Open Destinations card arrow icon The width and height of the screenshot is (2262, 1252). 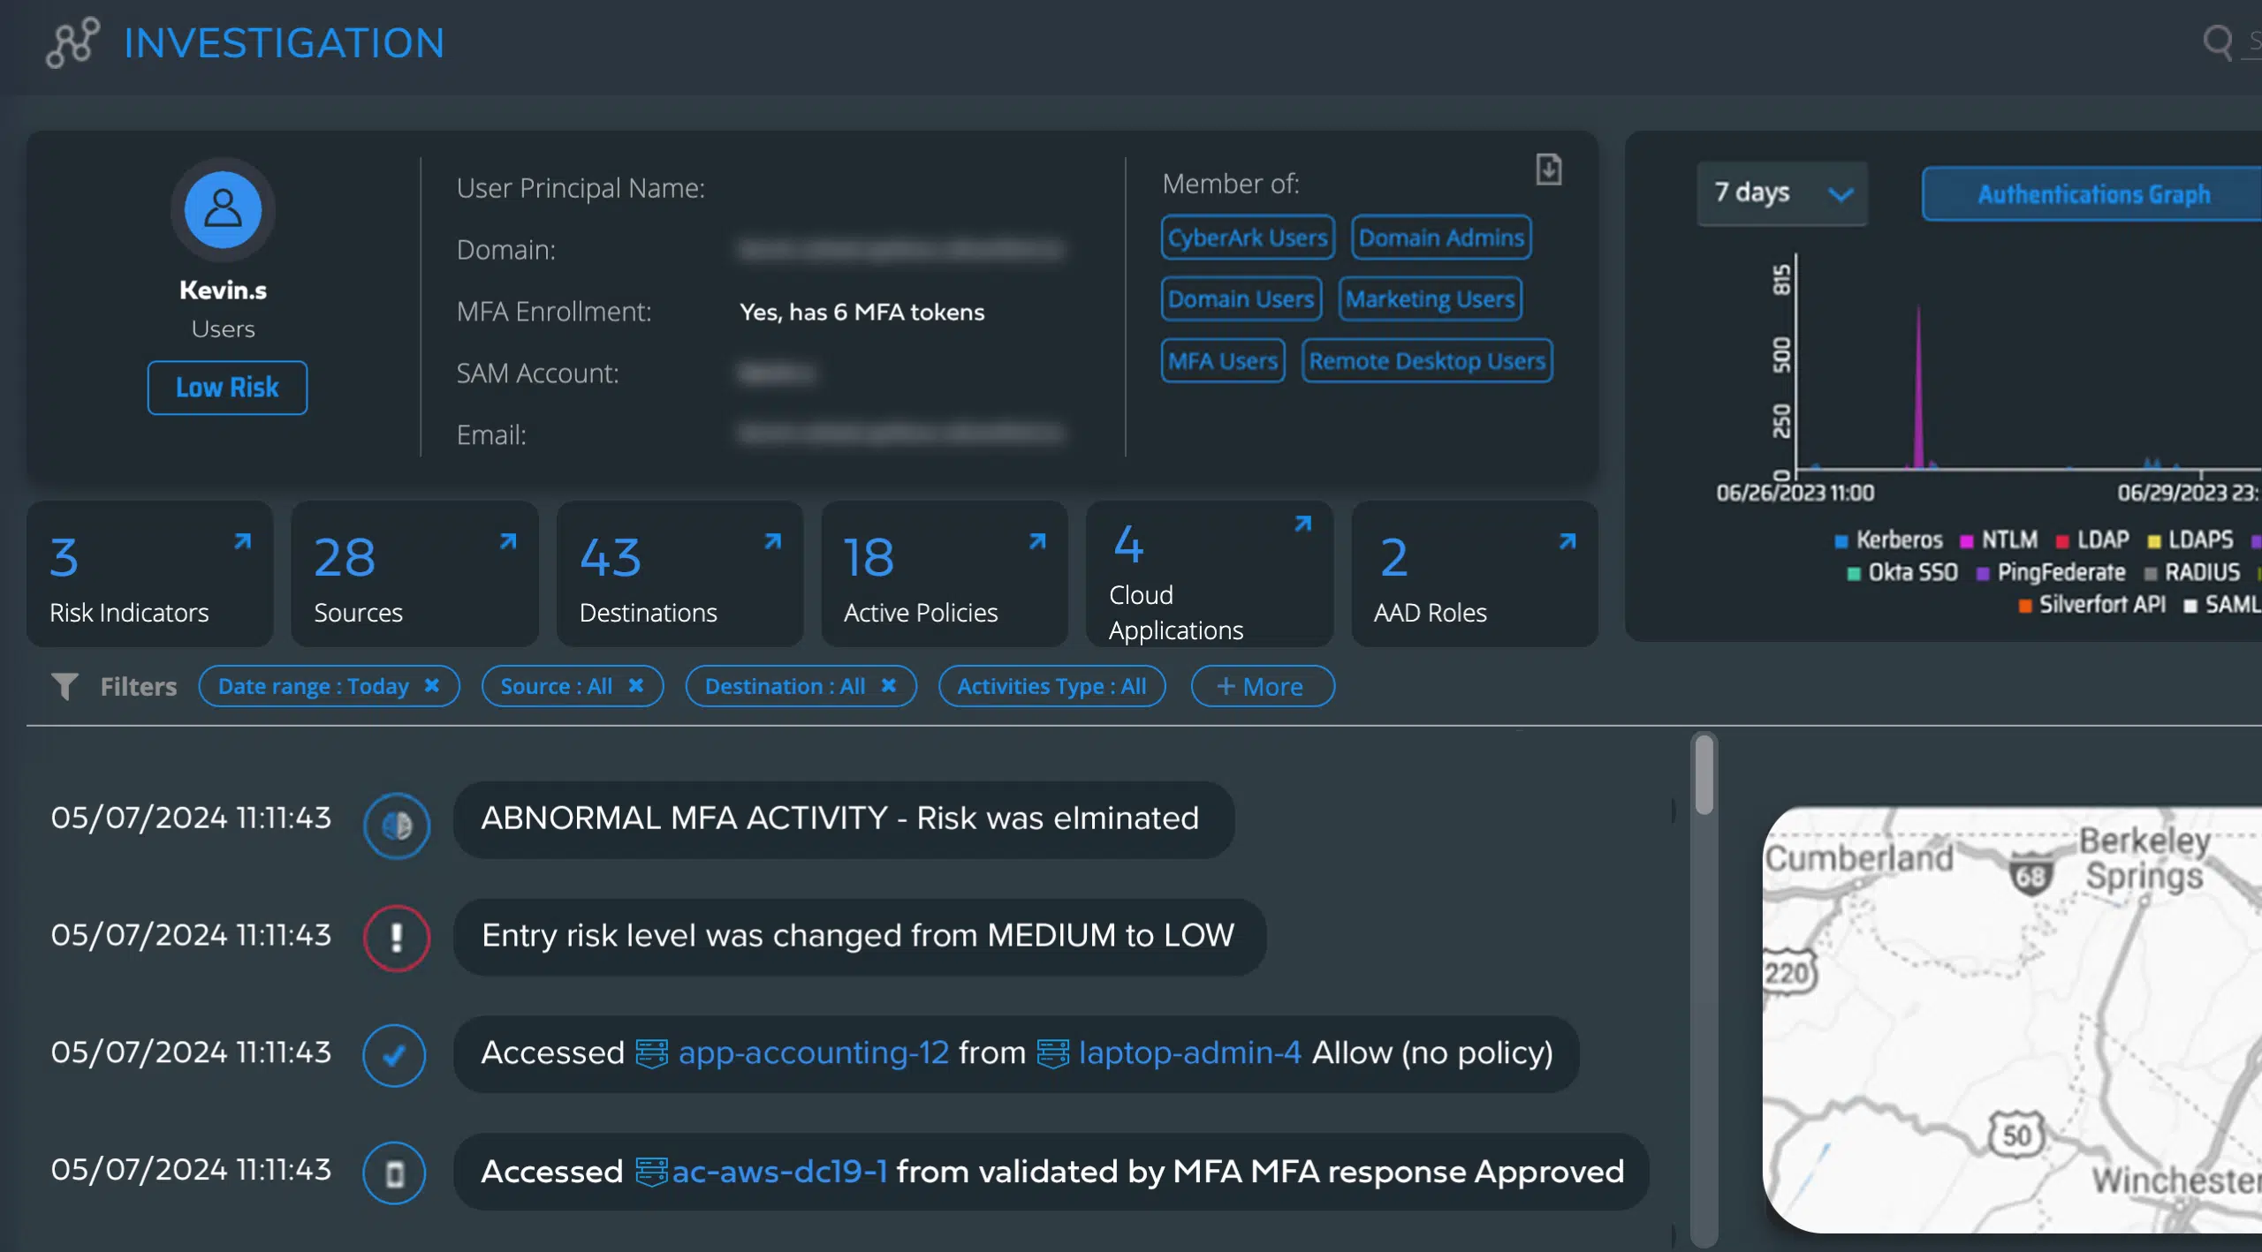pyautogui.click(x=772, y=541)
